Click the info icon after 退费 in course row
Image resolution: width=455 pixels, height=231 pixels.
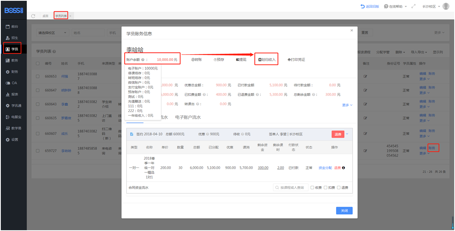[x=343, y=167]
